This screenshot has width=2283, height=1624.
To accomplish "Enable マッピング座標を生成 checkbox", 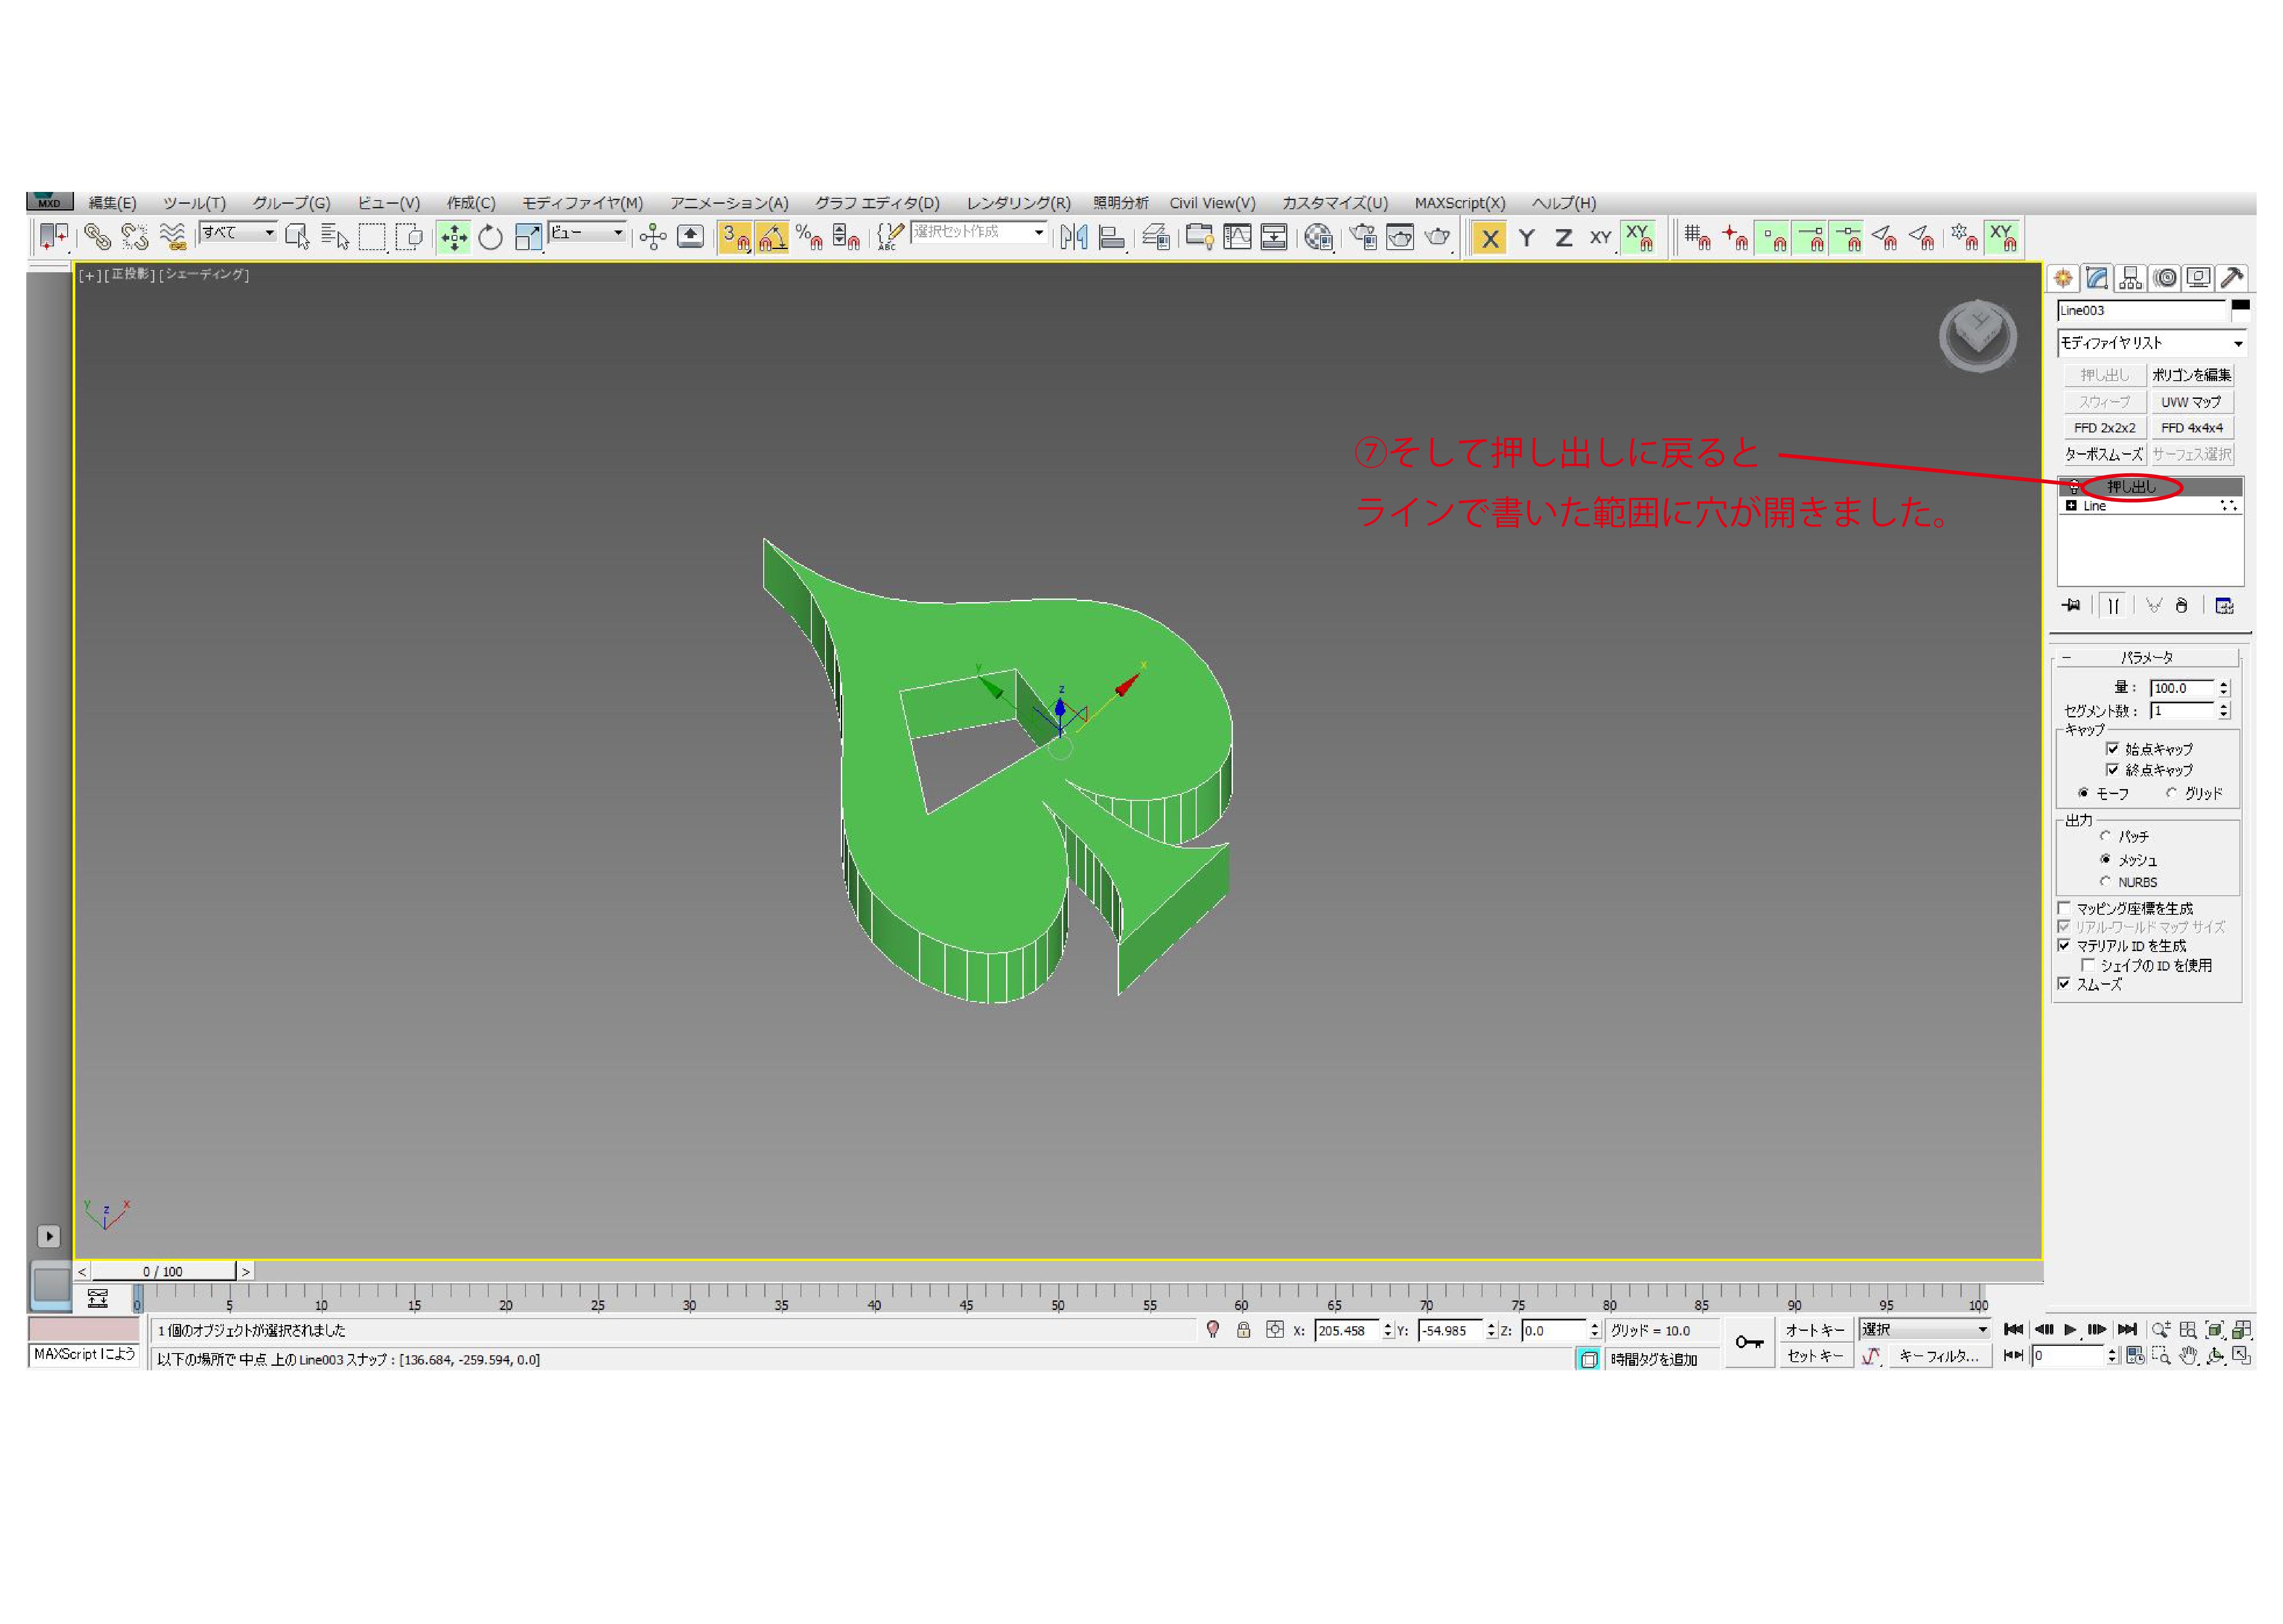I will tap(2064, 908).
